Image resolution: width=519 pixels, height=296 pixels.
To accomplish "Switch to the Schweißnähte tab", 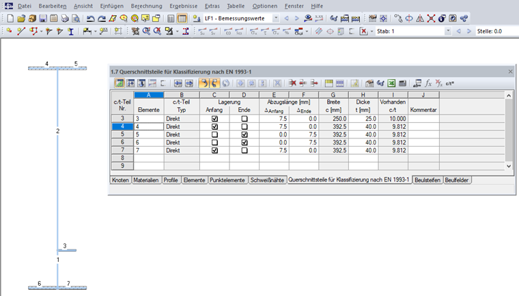I will point(267,180).
